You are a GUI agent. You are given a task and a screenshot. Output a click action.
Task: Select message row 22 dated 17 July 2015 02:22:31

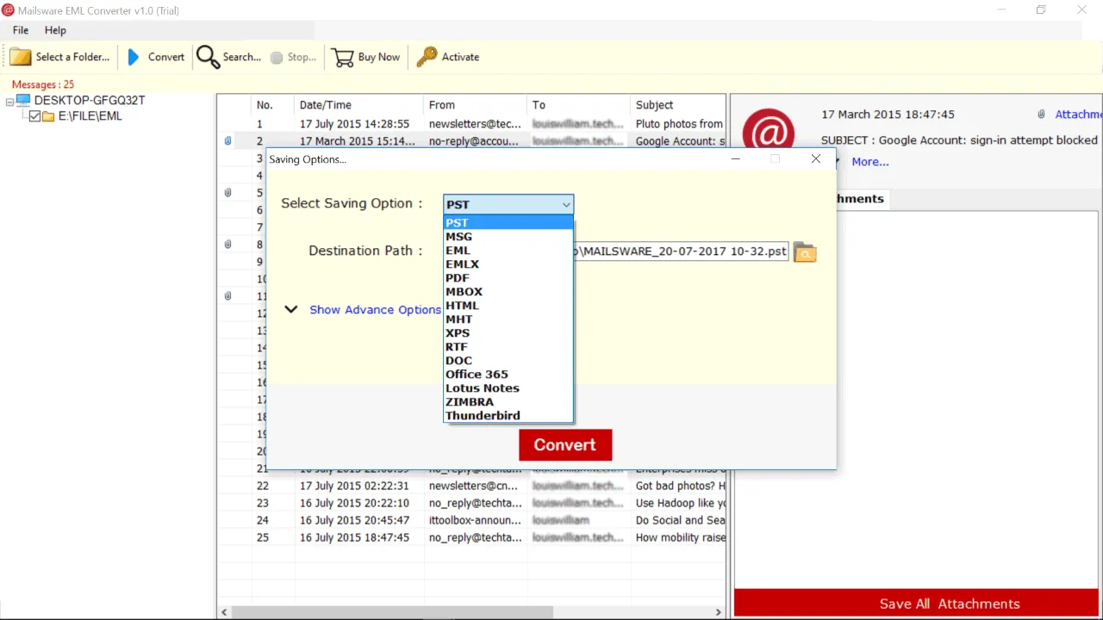(471, 486)
